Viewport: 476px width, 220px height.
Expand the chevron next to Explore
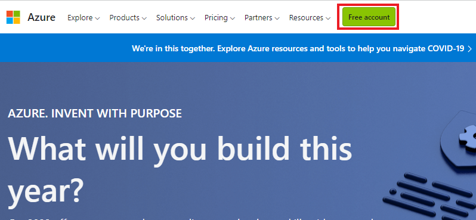(x=97, y=18)
